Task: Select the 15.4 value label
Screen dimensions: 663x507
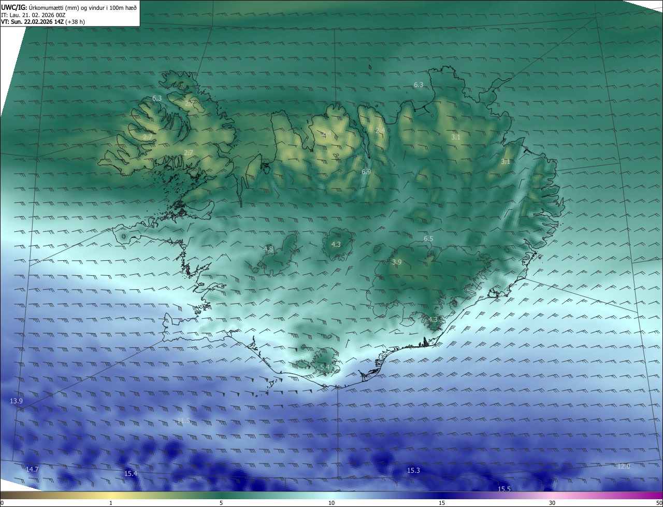Action: pos(131,473)
